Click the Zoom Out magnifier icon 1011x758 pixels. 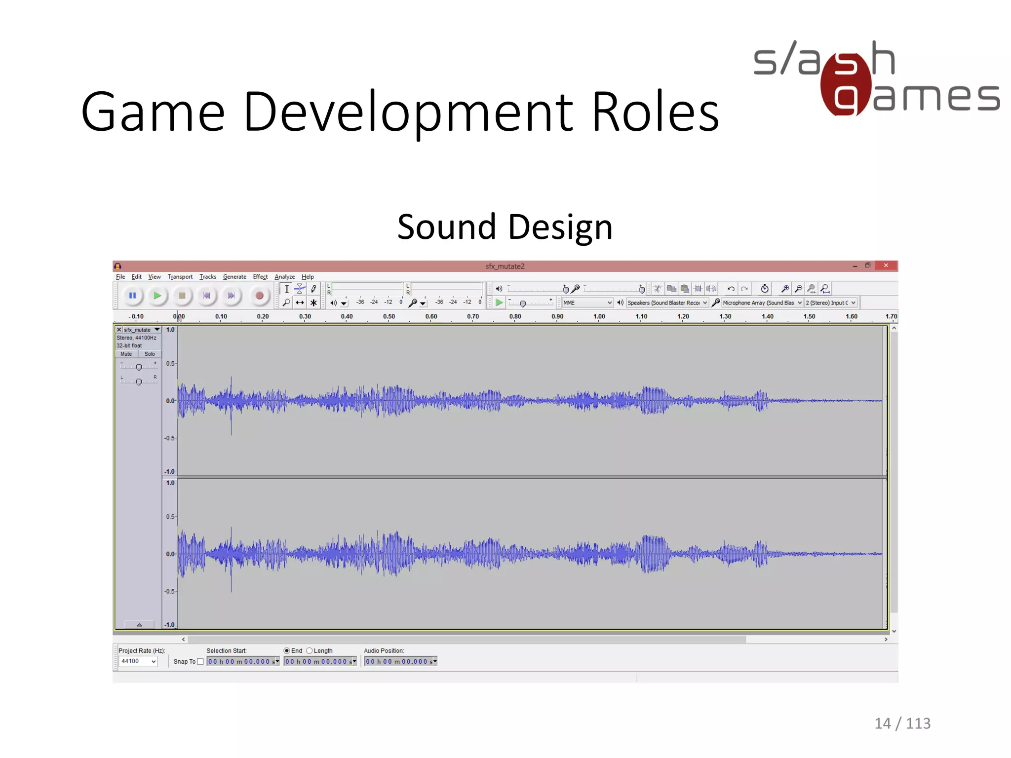[x=798, y=289]
